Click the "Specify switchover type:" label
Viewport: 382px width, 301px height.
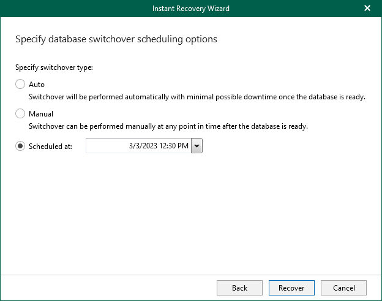[x=54, y=67]
